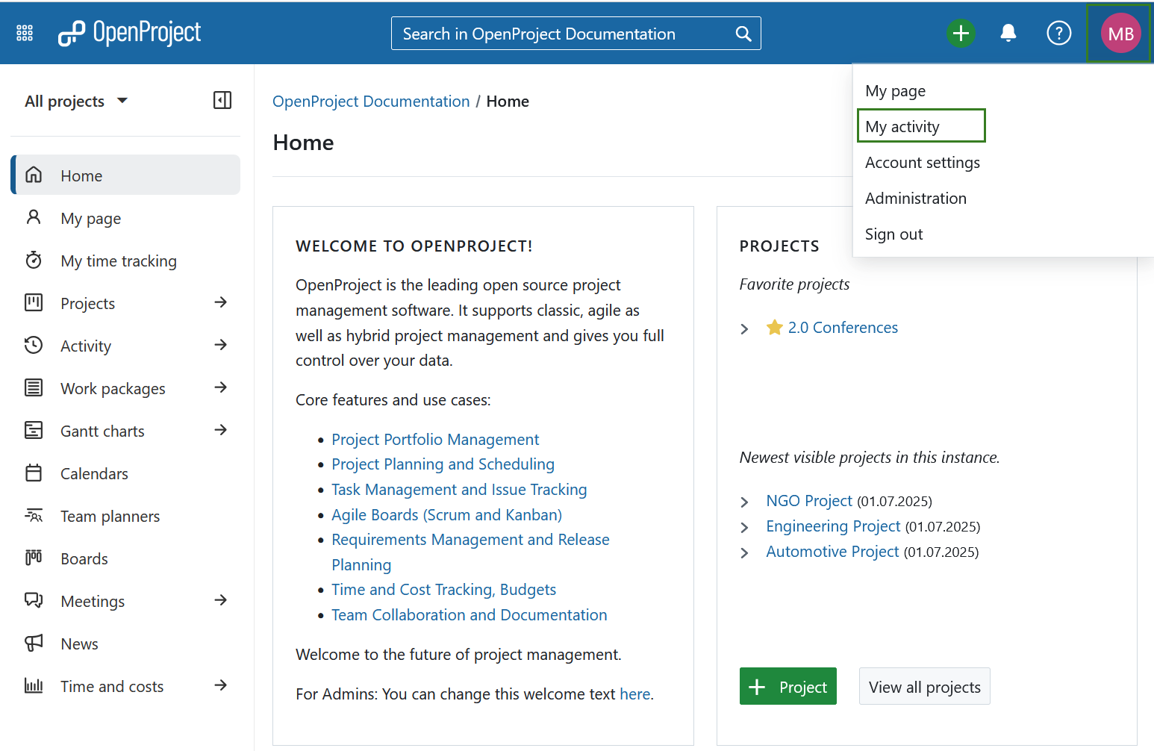Viewport: 1154px width, 751px height.
Task: Select My page in user menu
Action: 895,91
